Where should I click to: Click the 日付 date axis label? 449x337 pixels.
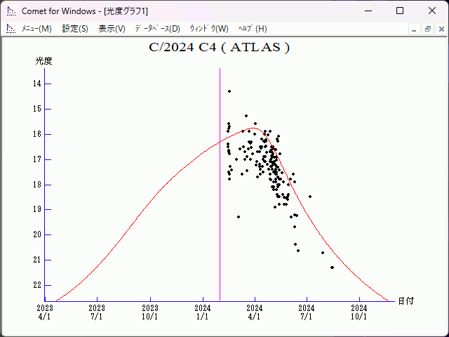(406, 300)
